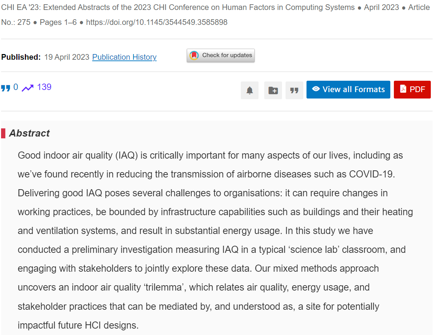434x335 pixels.
Task: Click the published date 19 April 2023
Action: (67, 57)
